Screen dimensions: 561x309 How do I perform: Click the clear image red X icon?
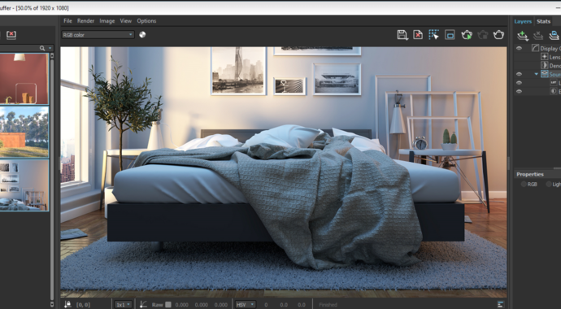pos(418,35)
